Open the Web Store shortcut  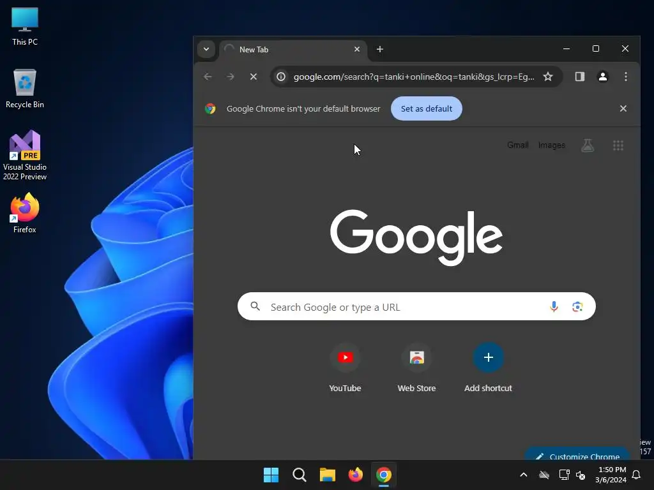click(416, 367)
